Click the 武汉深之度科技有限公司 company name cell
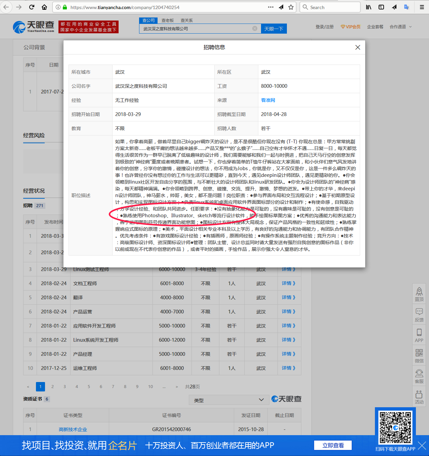This screenshot has height=456, width=429. pos(141,86)
